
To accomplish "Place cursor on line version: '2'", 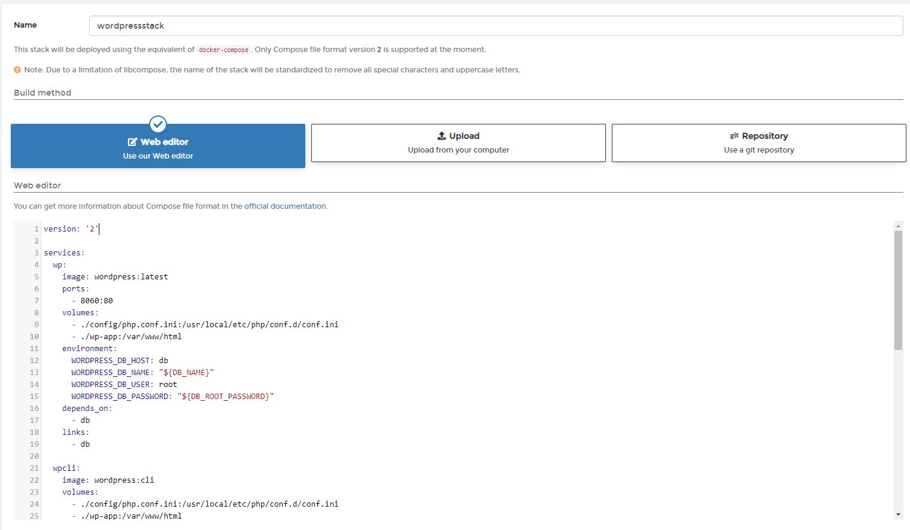I will click(71, 229).
